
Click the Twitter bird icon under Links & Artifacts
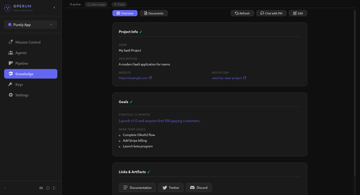165,188
